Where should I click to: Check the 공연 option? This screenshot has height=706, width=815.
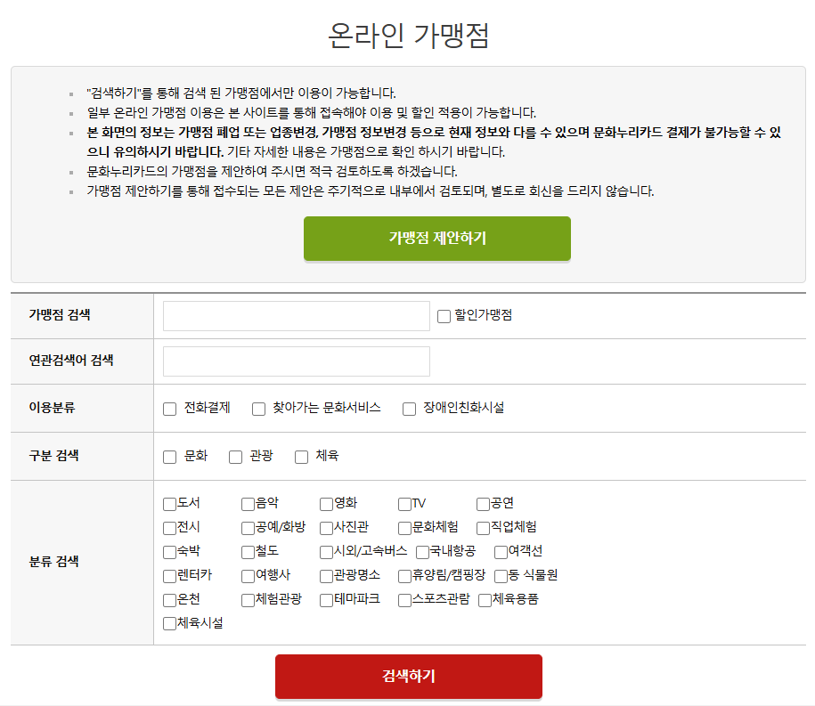pyautogui.click(x=481, y=504)
